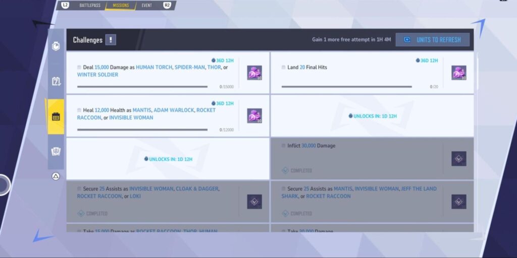The width and height of the screenshot is (517, 258).
Task: Open the daily missions sidebar icon
Action: [x=56, y=46]
